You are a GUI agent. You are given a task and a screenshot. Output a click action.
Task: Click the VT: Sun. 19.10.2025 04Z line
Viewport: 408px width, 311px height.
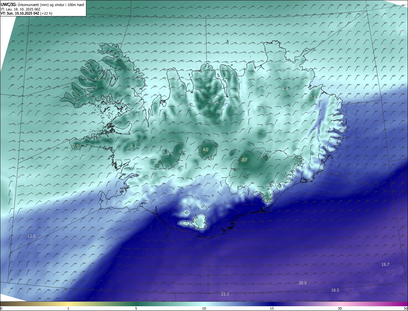click(26, 13)
